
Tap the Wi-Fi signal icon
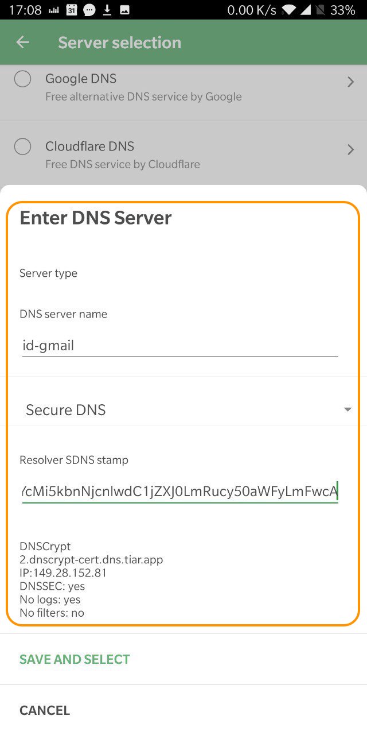coord(290,10)
